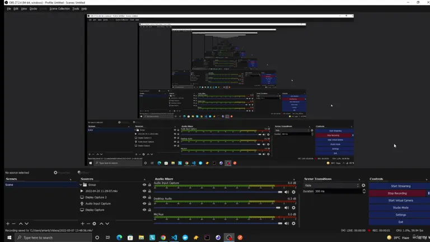The height and width of the screenshot is (242, 430).
Task: Open Microsoft Edge from taskbar
Action: 119,238
